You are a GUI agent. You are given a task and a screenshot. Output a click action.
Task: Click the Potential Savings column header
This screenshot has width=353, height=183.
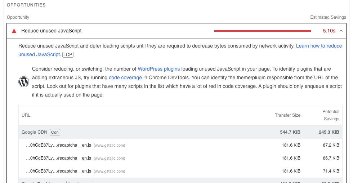coord(331,115)
